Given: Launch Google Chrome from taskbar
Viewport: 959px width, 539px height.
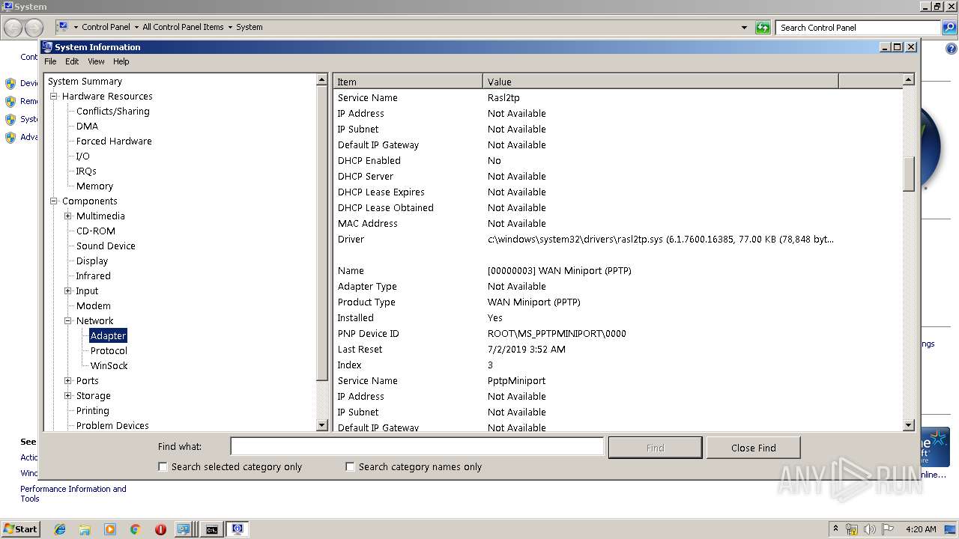Looking at the screenshot, I should [x=135, y=529].
